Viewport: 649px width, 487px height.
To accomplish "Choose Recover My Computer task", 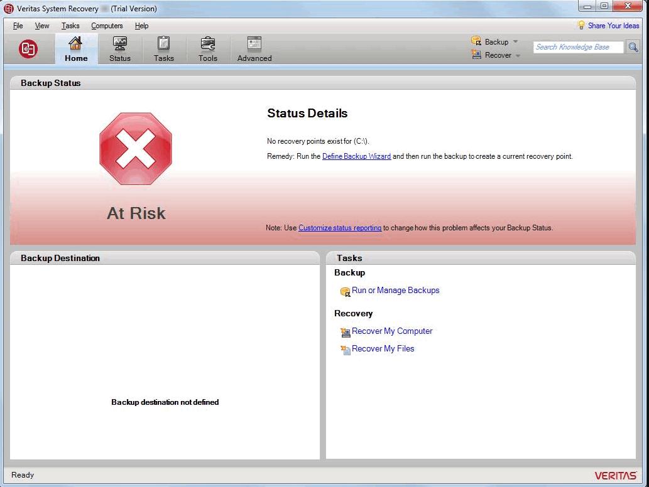I will click(x=392, y=331).
